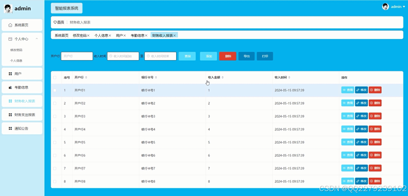This screenshot has height=196, width=408.
Task: Check the checkbox for row 开户行5
Action: coord(55,142)
